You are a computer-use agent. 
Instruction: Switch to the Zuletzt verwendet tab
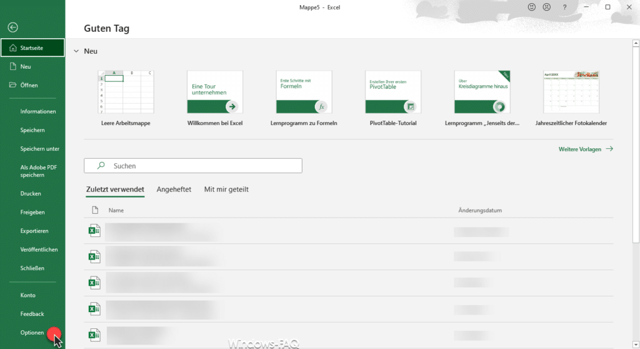click(115, 190)
